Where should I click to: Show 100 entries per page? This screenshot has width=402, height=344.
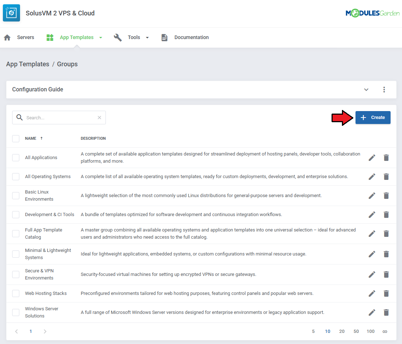[x=371, y=331]
